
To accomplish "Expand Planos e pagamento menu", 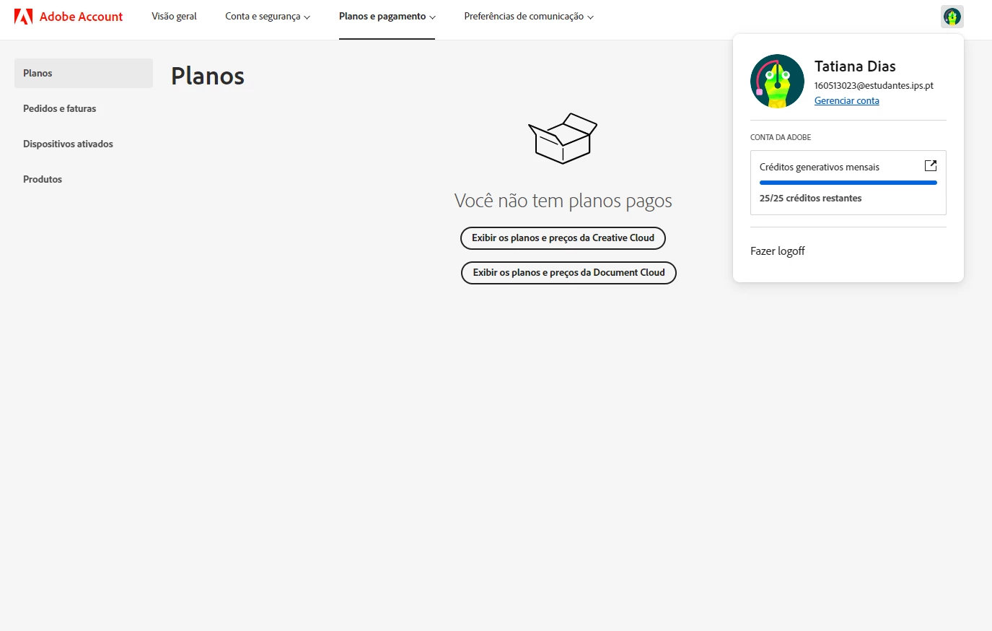I will [387, 16].
